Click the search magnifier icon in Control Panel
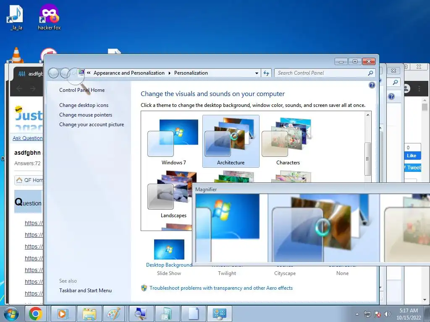Image resolution: width=430 pixels, height=322 pixels. 370,73
